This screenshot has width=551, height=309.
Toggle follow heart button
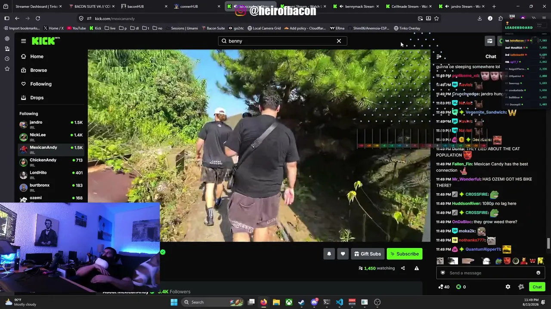(343, 254)
